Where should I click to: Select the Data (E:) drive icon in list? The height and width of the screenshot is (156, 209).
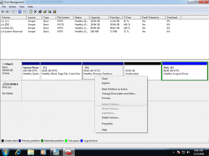tap(3, 28)
